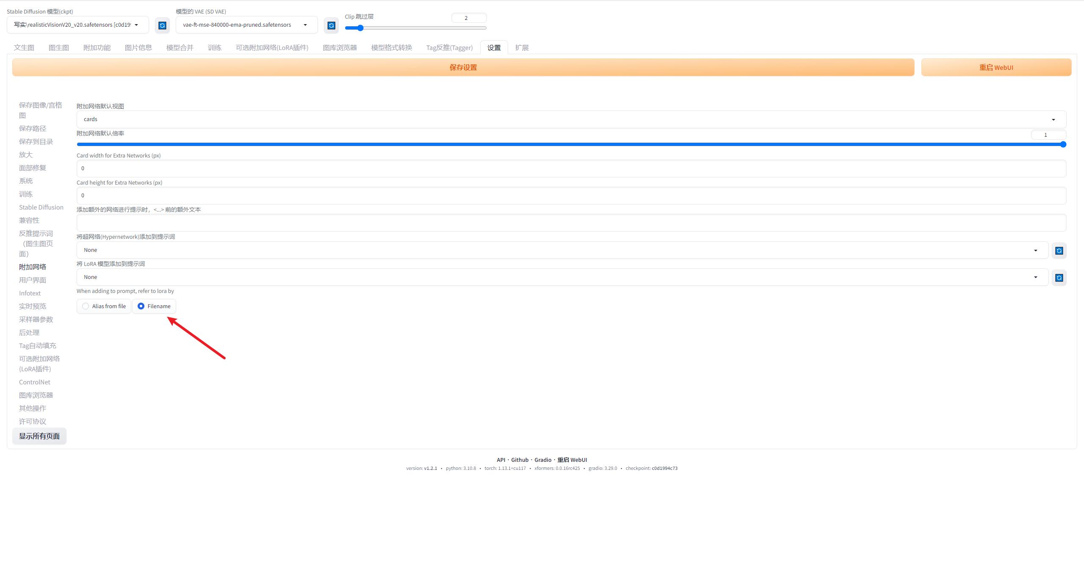Image resolution: width=1084 pixels, height=563 pixels.
Task: Click the 用户界面 settings sidebar item
Action: click(x=33, y=279)
